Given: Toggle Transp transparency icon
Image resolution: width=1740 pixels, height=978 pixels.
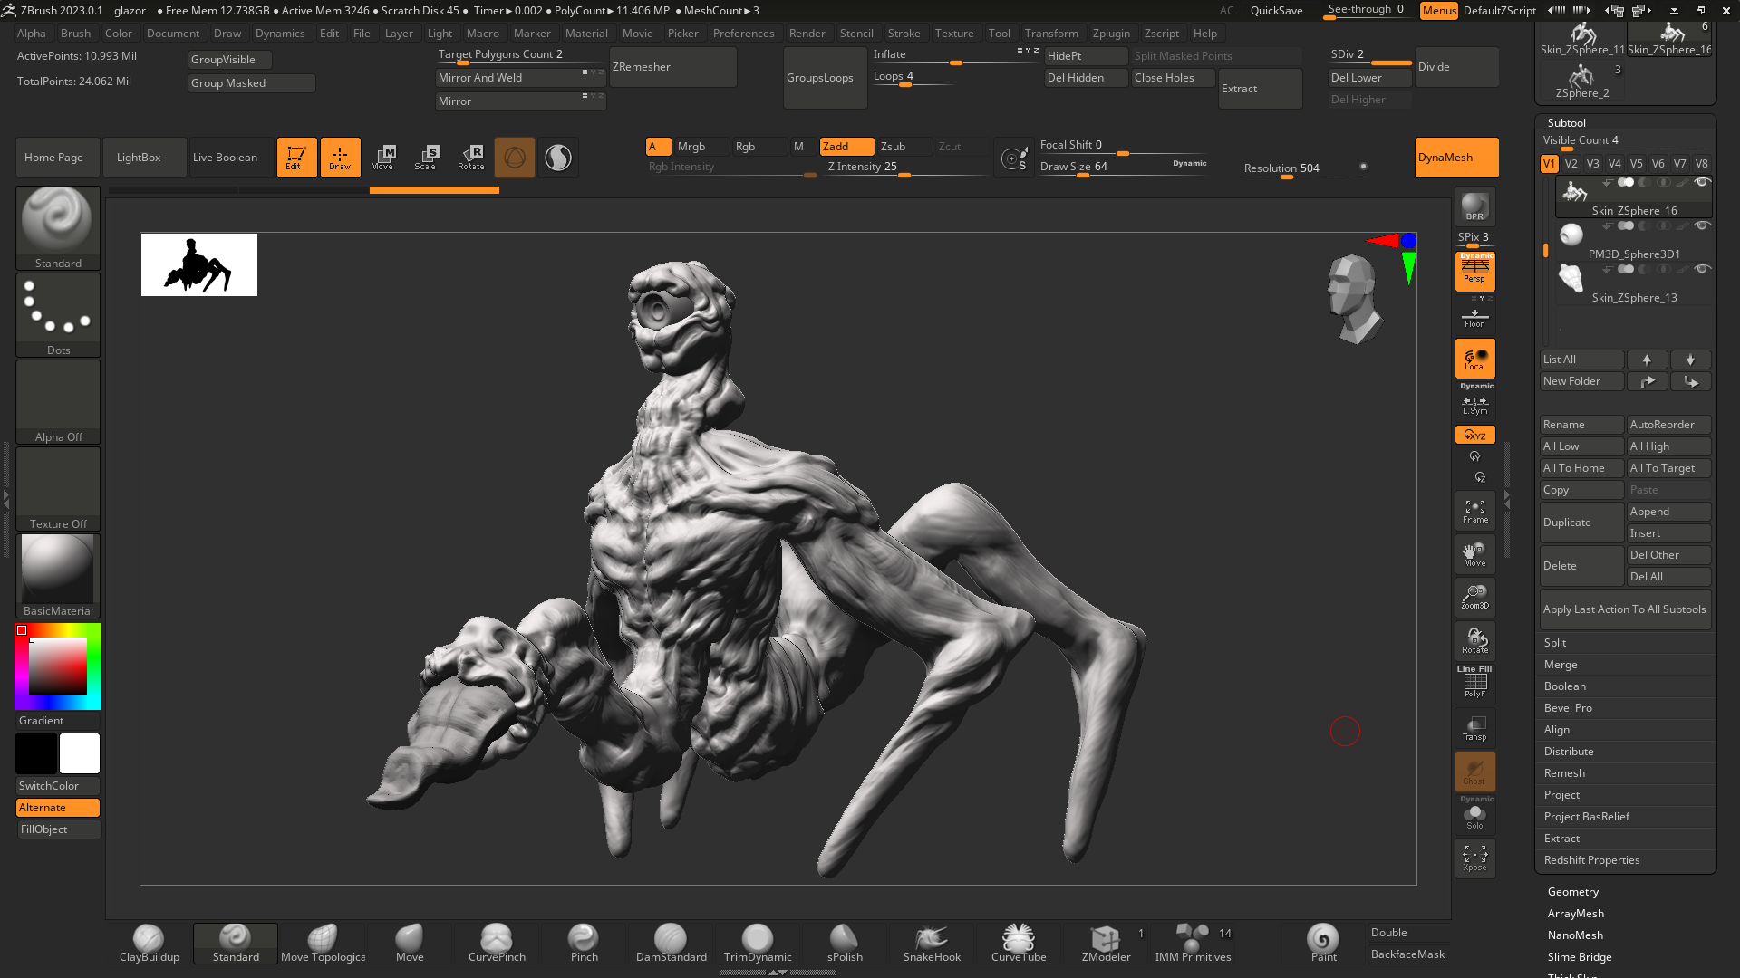Looking at the screenshot, I should click(1474, 728).
